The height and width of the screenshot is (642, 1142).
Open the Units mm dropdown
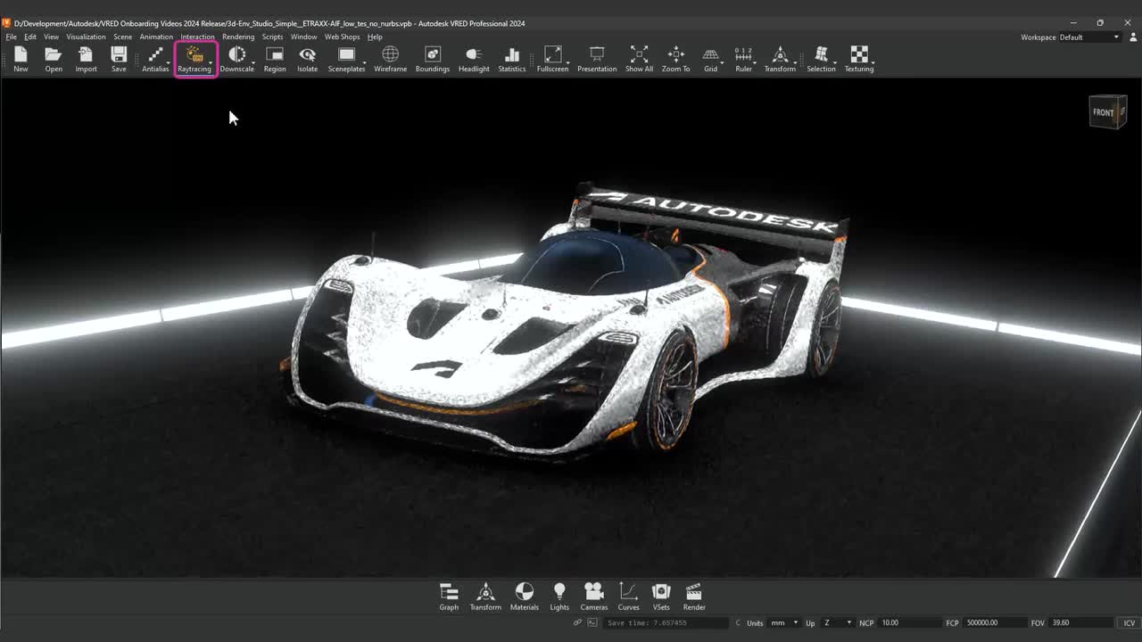coord(784,622)
